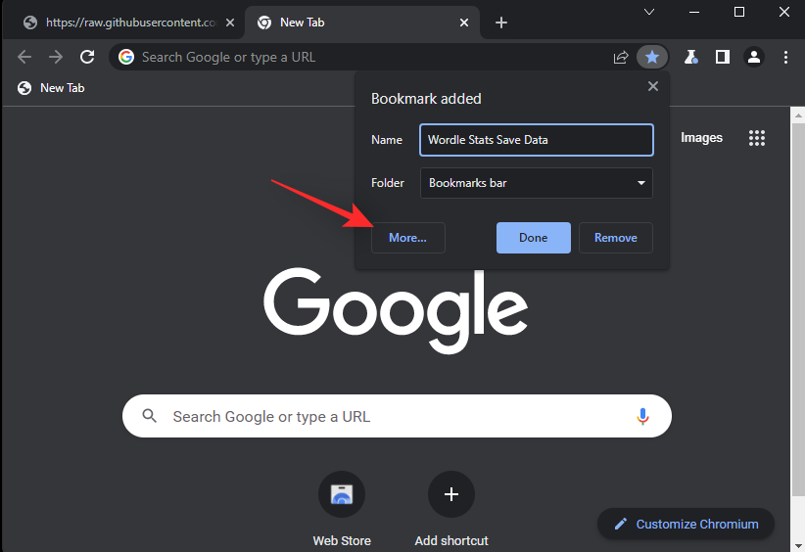Click the More... button
Viewport: 805px width, 552px height.
coord(407,238)
